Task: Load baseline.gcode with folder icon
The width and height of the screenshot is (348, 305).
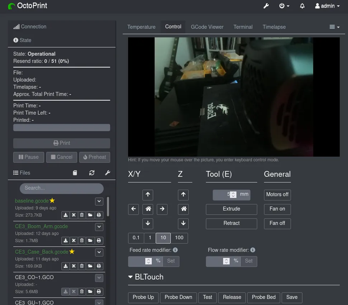Action: click(x=90, y=215)
